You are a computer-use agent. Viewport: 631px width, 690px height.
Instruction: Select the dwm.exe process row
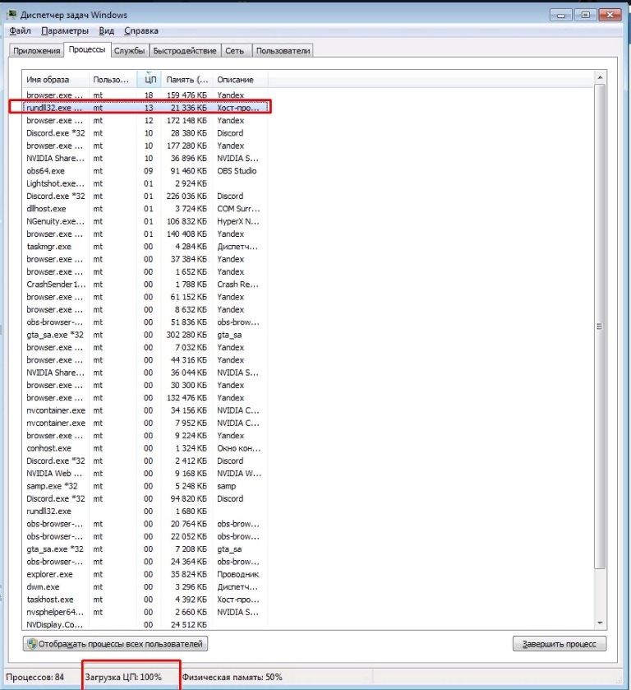(145, 587)
